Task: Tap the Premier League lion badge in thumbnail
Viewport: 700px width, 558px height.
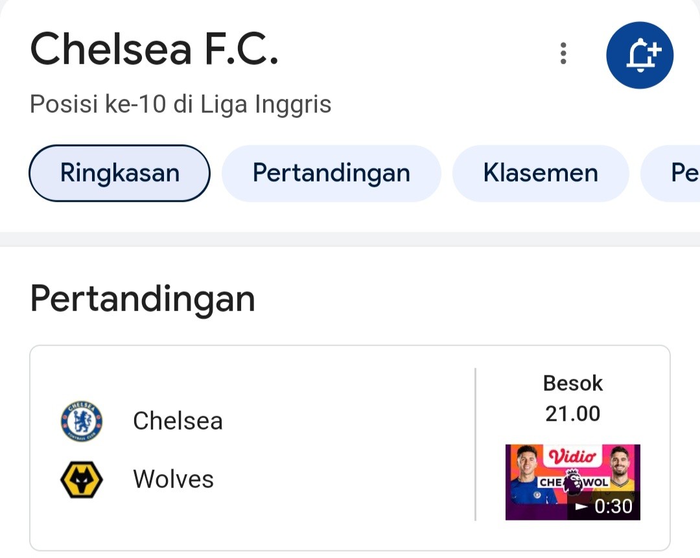Action: 573,482
